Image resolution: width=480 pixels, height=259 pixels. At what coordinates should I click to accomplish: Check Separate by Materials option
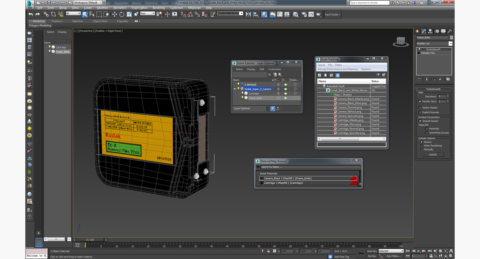click(x=427, y=129)
